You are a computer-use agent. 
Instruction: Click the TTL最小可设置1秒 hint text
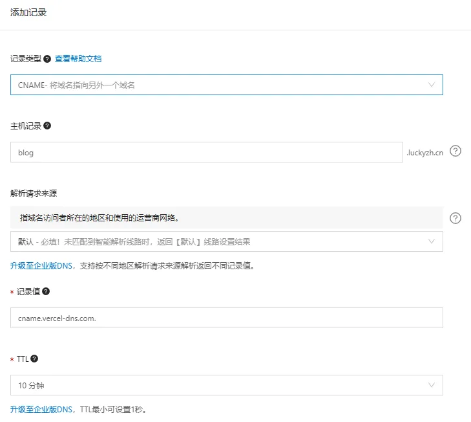113,409
